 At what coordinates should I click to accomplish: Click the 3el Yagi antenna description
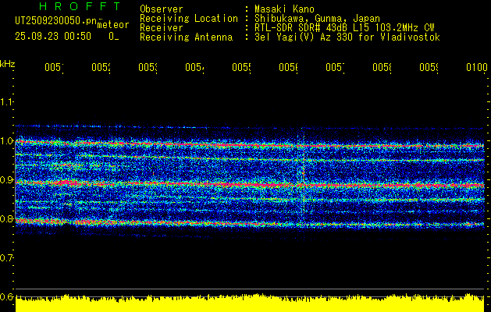(347, 37)
